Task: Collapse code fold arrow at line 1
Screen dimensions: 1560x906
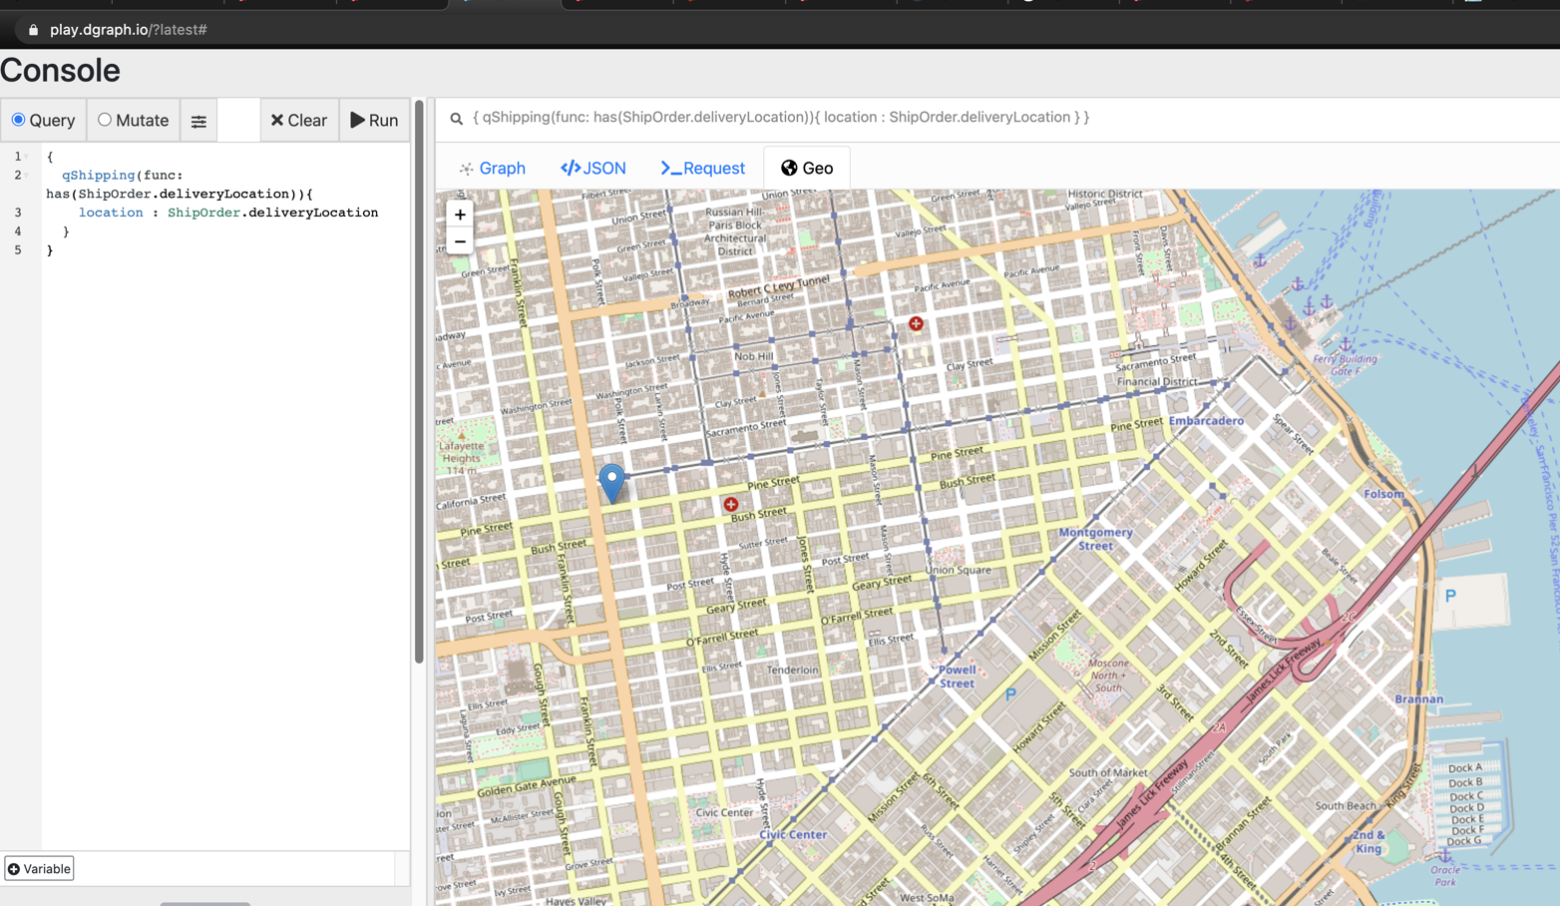Action: pyautogui.click(x=27, y=157)
